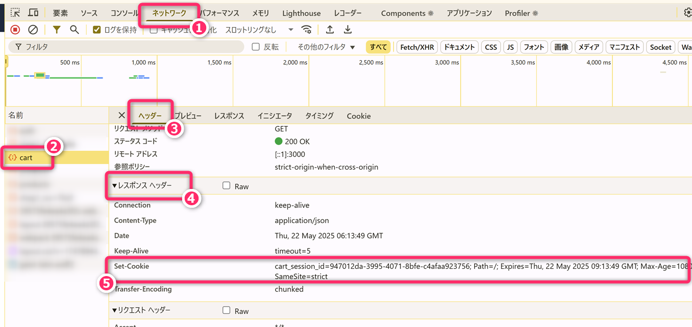
Task: Click the import HAR upload icon
Action: (x=330, y=30)
